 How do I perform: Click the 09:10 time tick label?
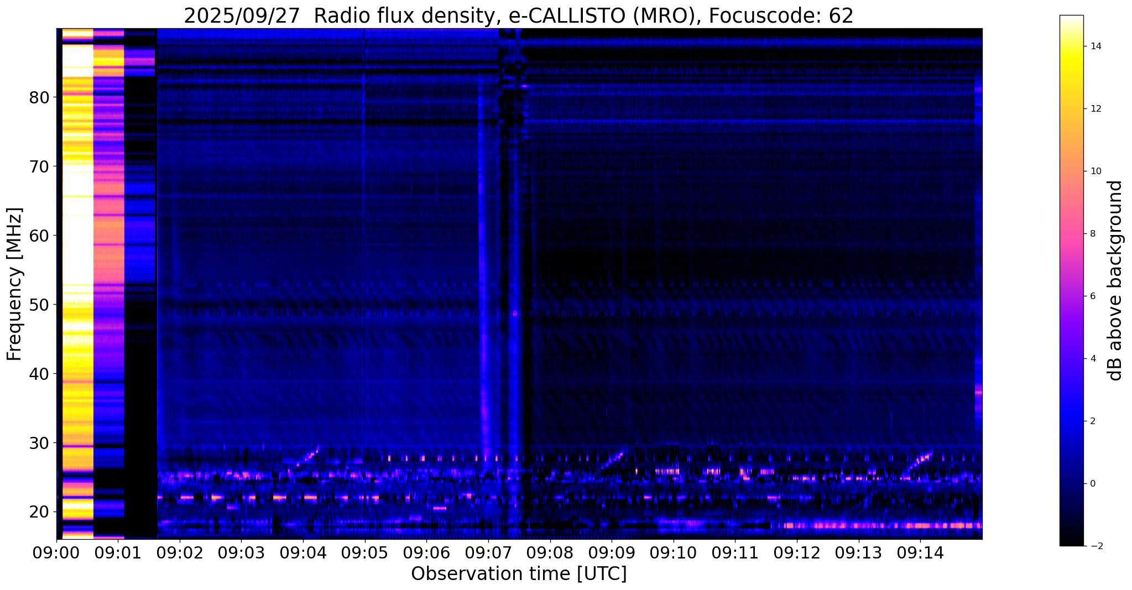pyautogui.click(x=673, y=554)
